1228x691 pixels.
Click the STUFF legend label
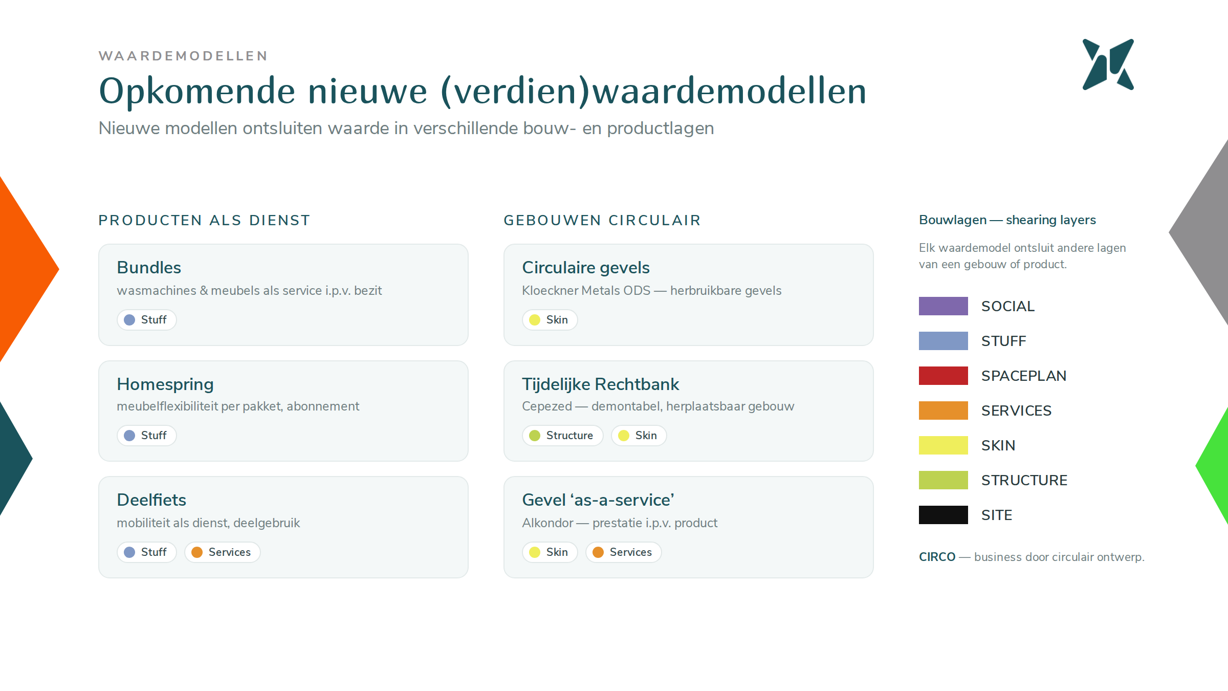click(1004, 341)
